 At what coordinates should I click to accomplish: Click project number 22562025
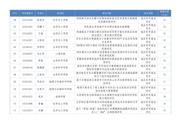pos(27,33)
